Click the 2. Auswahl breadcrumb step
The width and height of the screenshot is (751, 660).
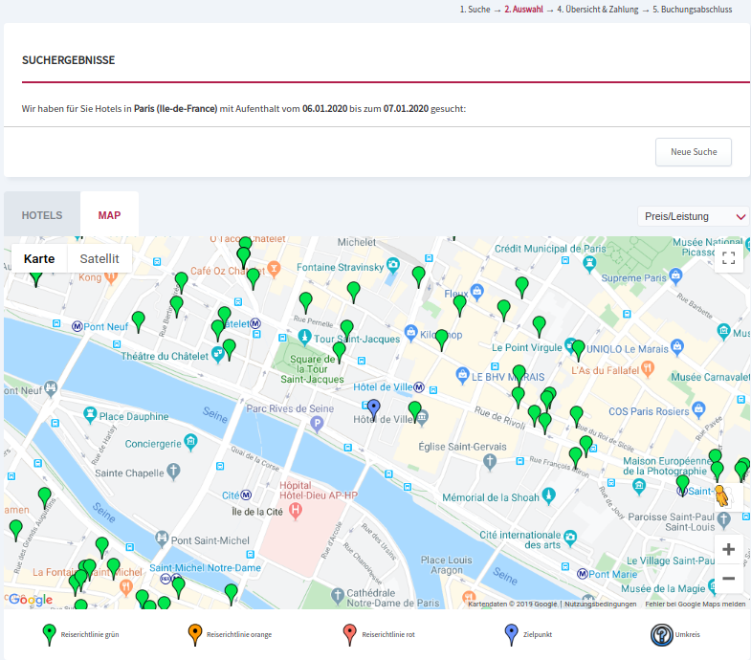tap(523, 10)
